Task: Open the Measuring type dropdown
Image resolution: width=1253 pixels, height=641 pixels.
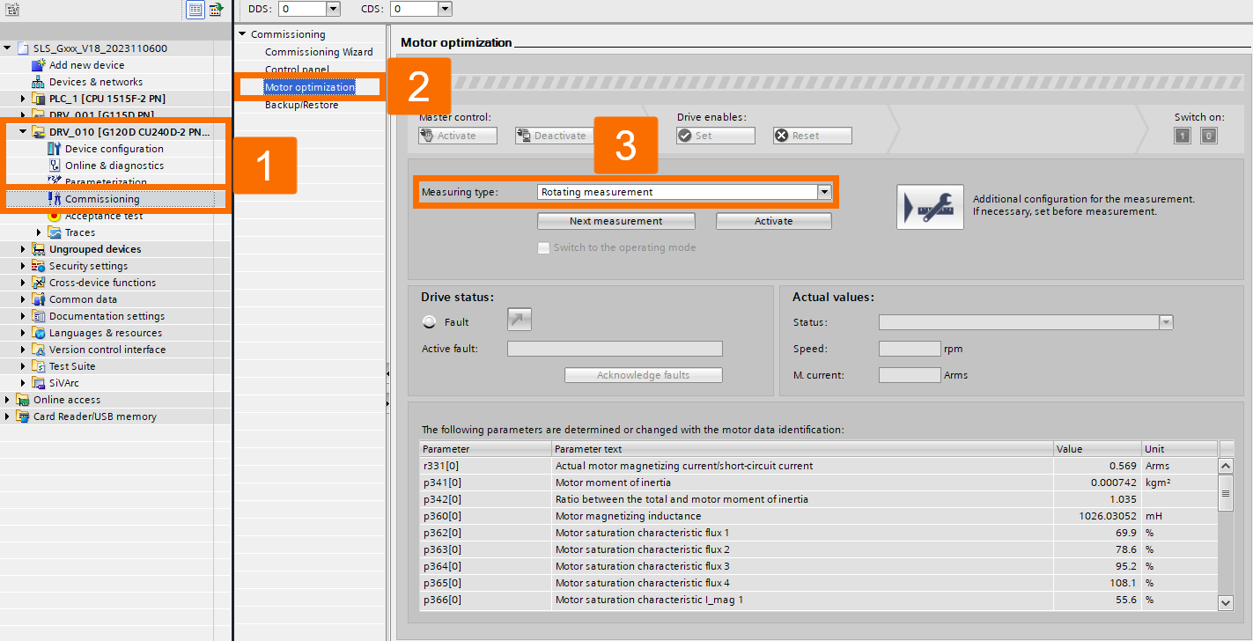Action: pos(824,191)
